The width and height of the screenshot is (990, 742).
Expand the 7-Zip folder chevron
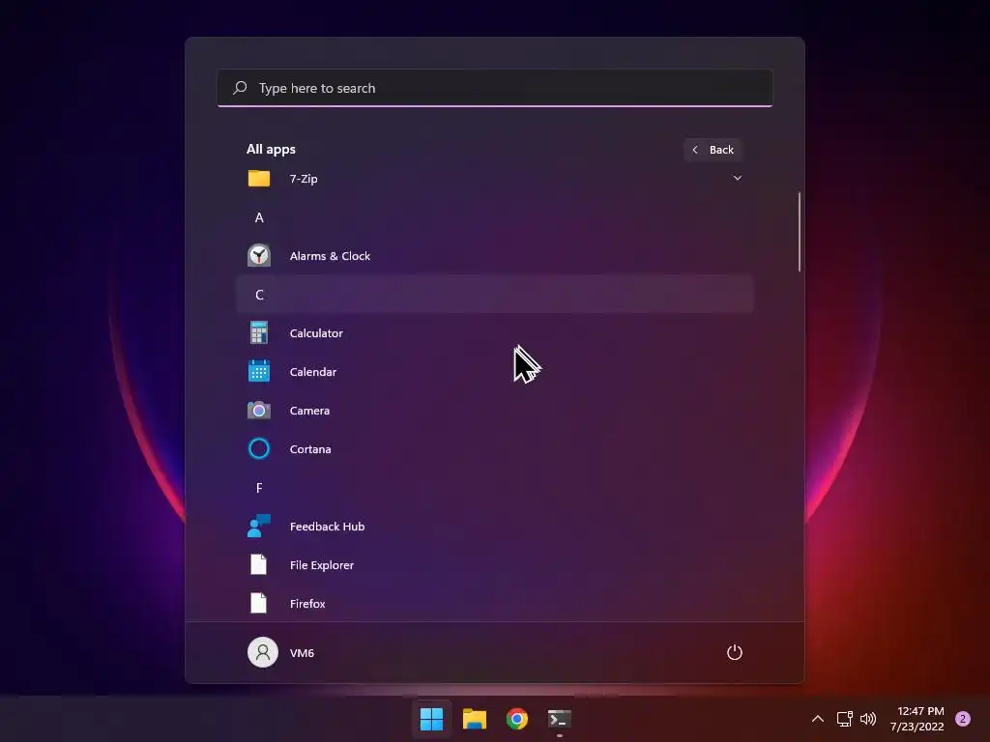737,178
